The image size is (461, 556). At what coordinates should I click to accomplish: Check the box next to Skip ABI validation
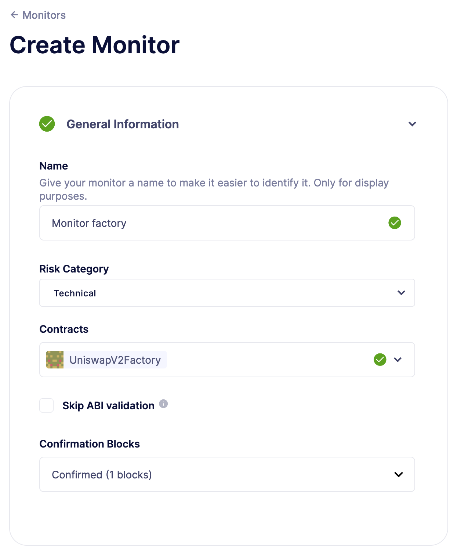pos(46,406)
